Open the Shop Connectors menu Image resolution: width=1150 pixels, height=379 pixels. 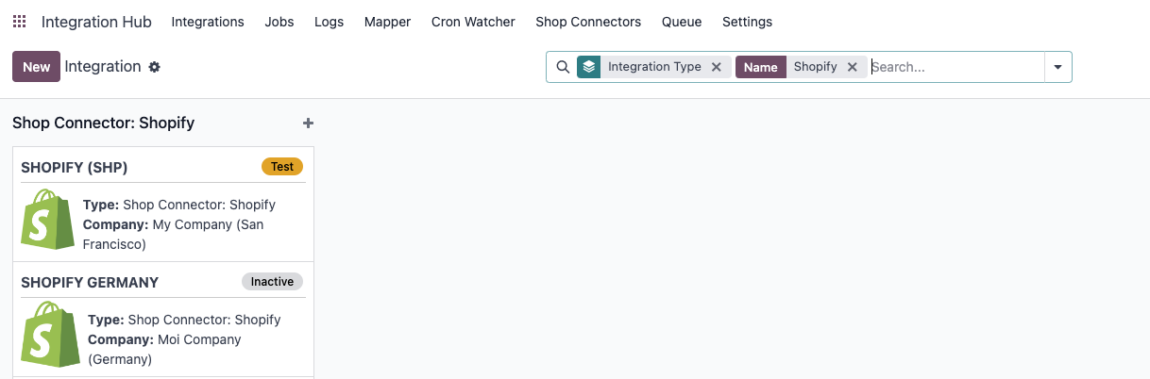click(588, 22)
